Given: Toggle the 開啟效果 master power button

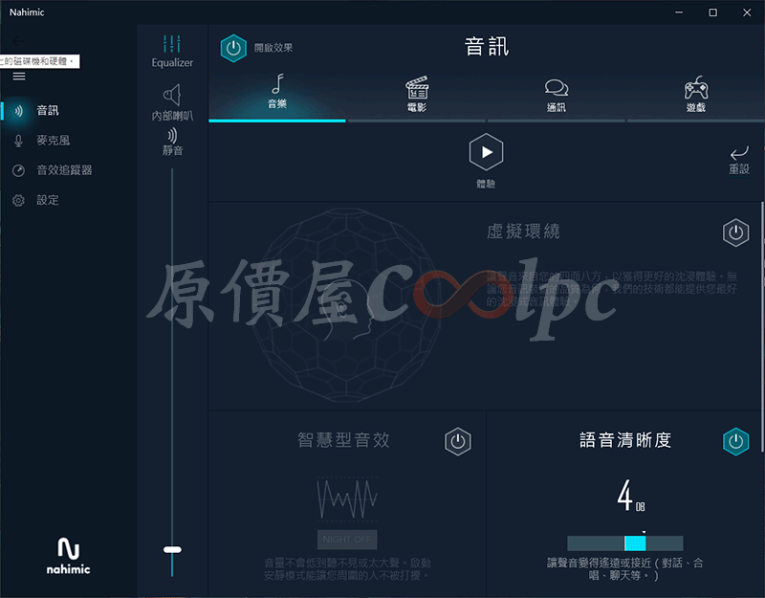Looking at the screenshot, I should 233,48.
